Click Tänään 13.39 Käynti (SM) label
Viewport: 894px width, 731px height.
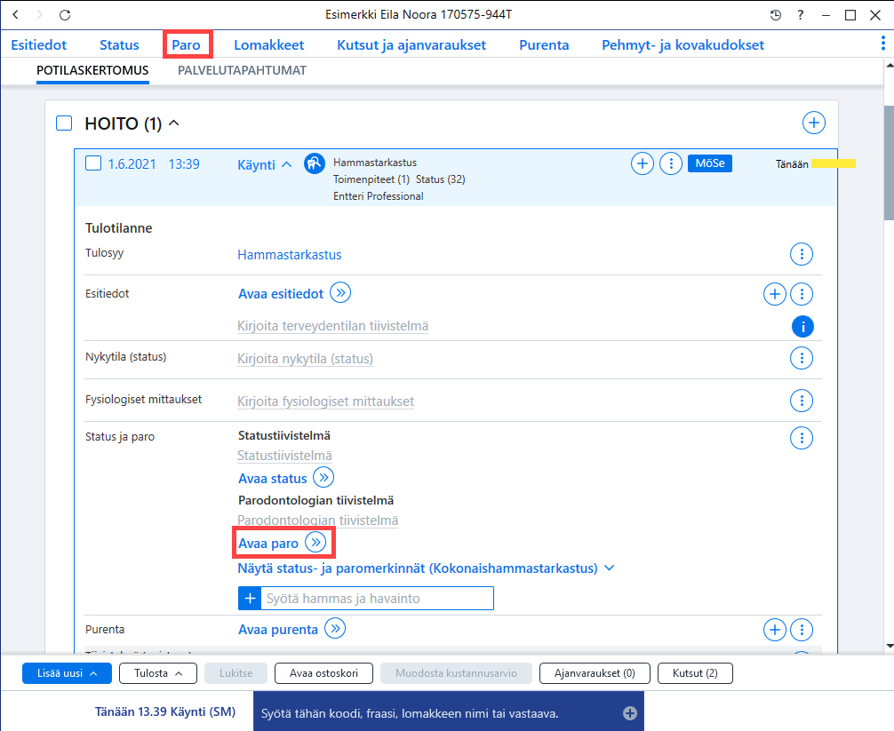tap(165, 711)
